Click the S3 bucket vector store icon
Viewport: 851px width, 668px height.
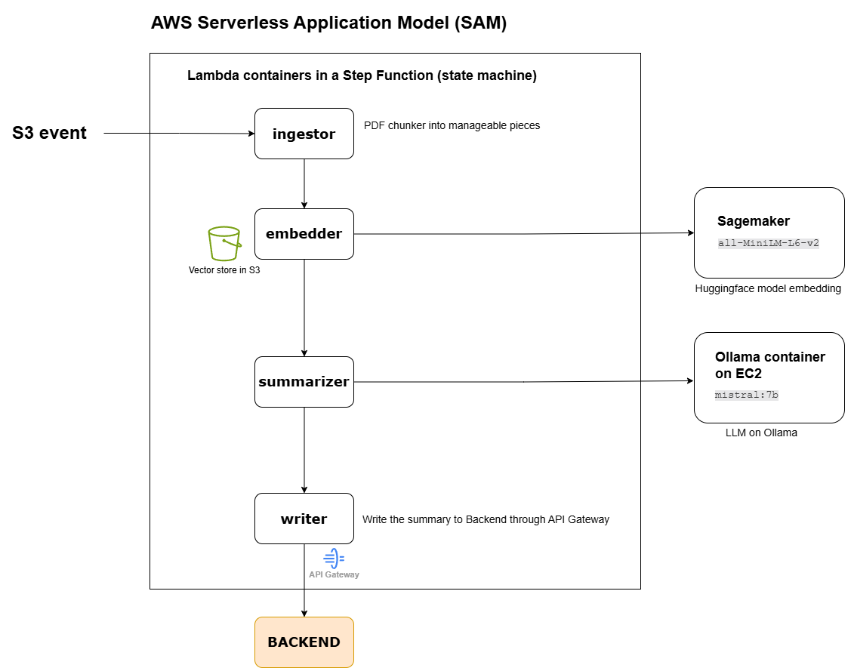click(225, 243)
